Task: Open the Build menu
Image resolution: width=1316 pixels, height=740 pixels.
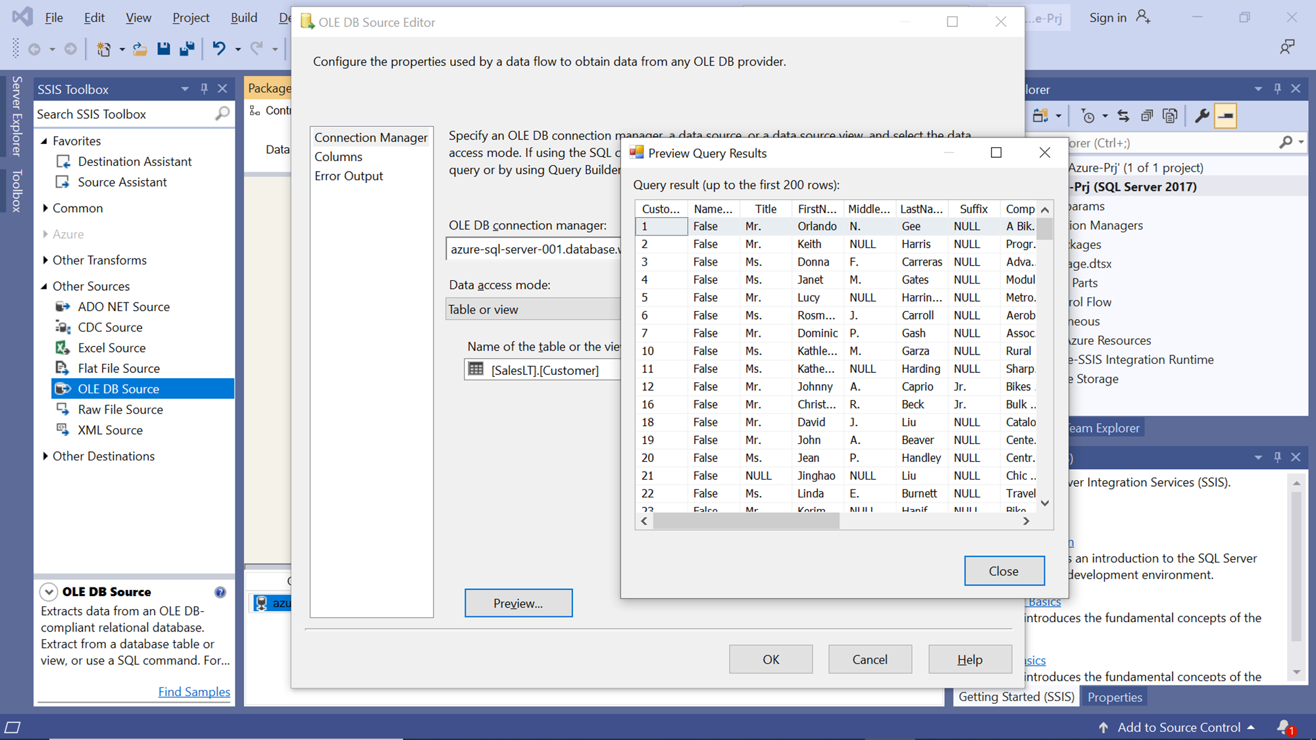Action: point(243,18)
